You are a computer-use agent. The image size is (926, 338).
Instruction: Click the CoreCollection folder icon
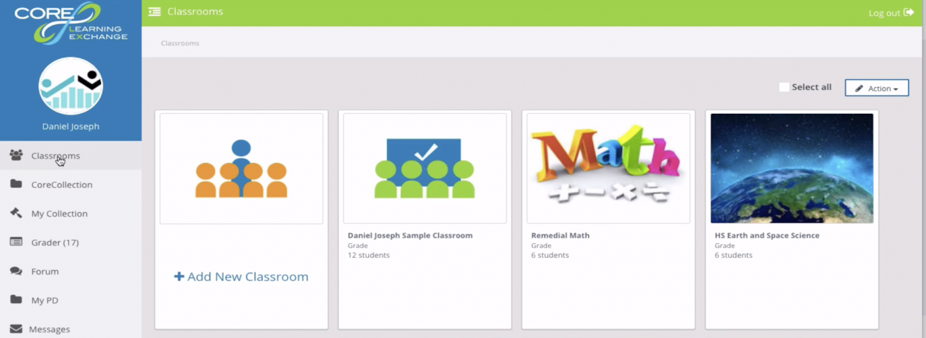tap(16, 184)
